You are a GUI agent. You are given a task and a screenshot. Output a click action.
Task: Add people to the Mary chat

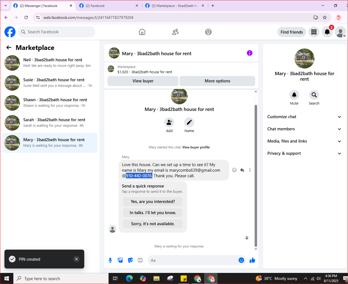tap(169, 122)
